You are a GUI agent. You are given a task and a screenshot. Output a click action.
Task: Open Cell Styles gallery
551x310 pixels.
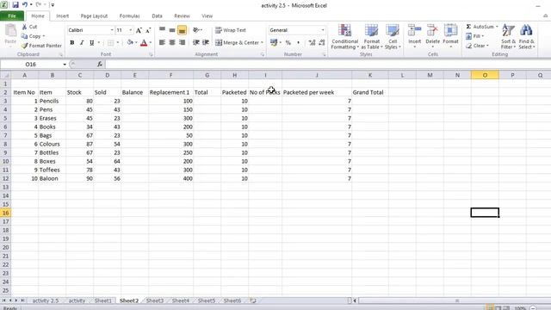[393, 36]
